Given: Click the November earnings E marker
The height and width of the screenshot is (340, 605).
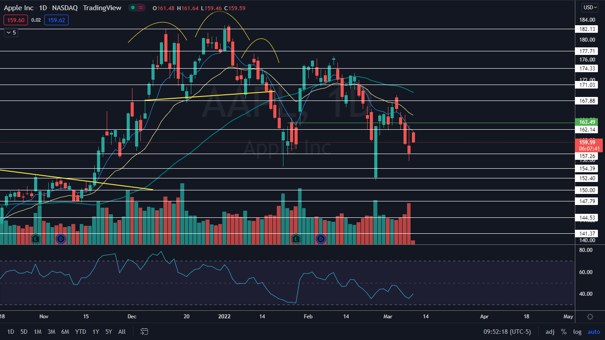Looking at the screenshot, I should click(35, 239).
